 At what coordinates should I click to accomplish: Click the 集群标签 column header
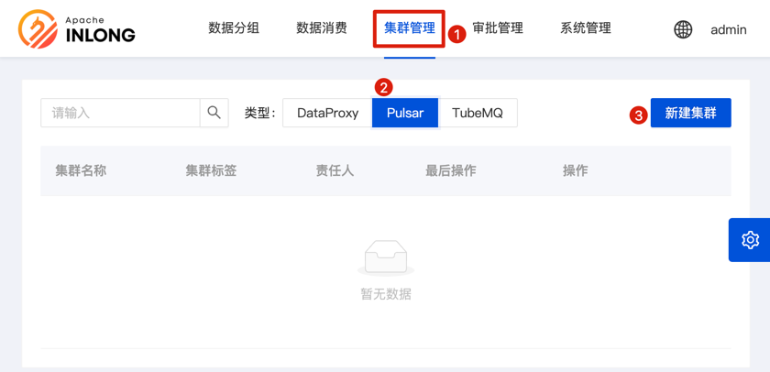[x=211, y=170]
